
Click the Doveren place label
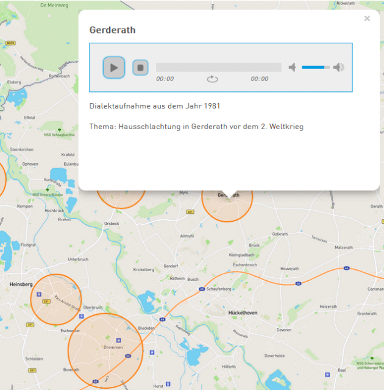pyautogui.click(x=284, y=330)
